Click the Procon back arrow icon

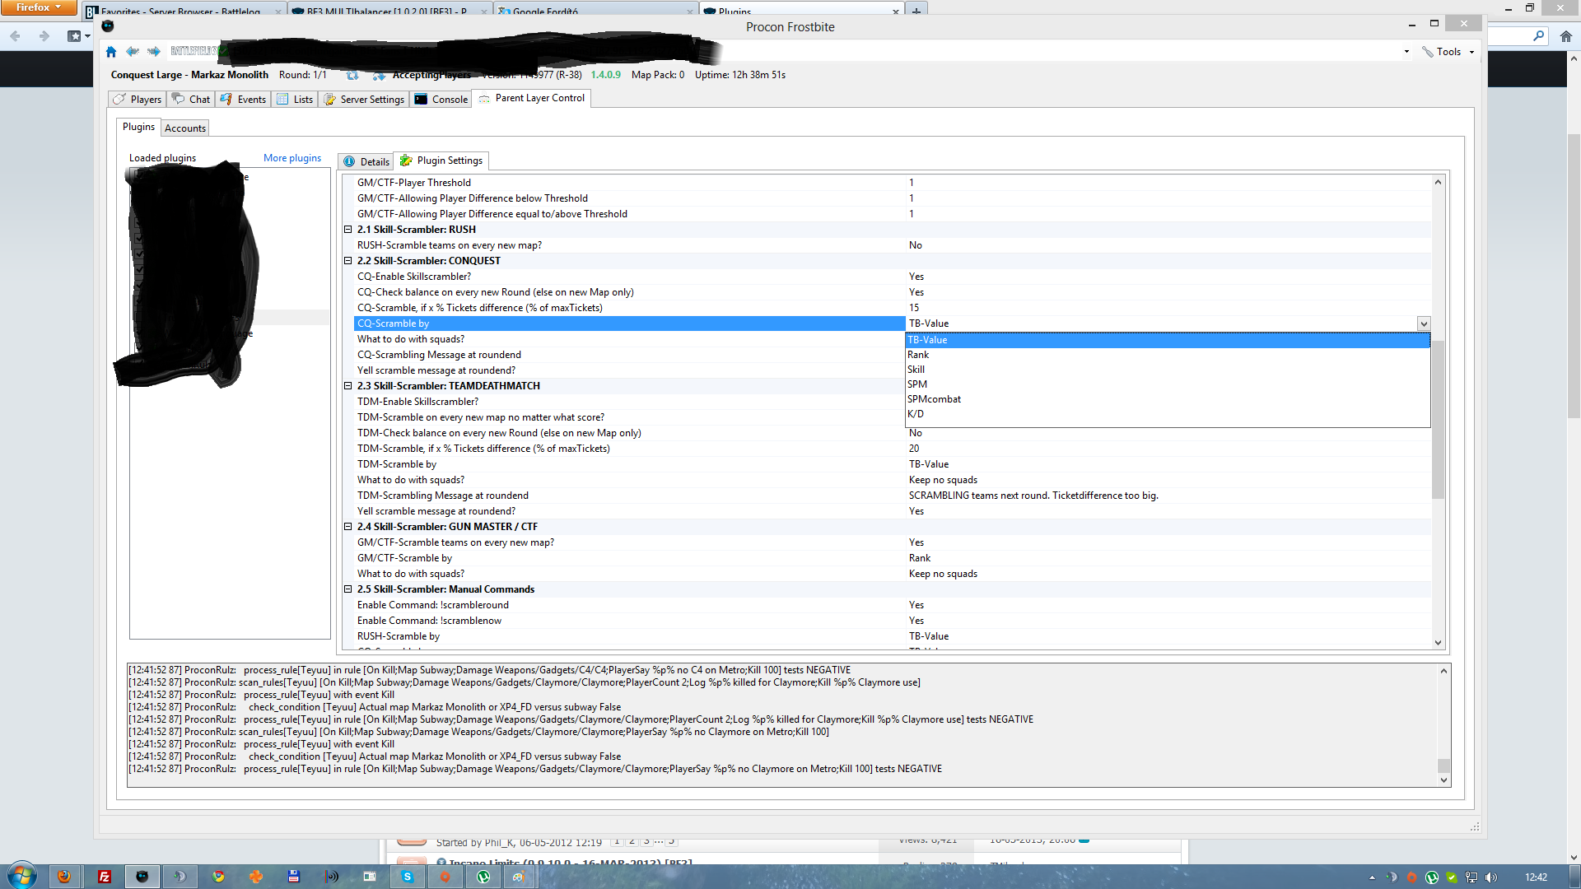[x=133, y=52]
